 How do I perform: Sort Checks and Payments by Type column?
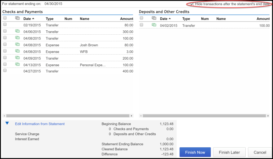point(50,19)
